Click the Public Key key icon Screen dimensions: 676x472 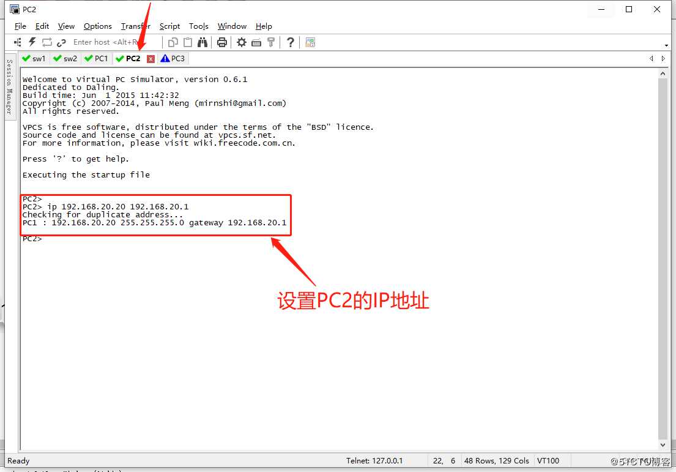[271, 42]
